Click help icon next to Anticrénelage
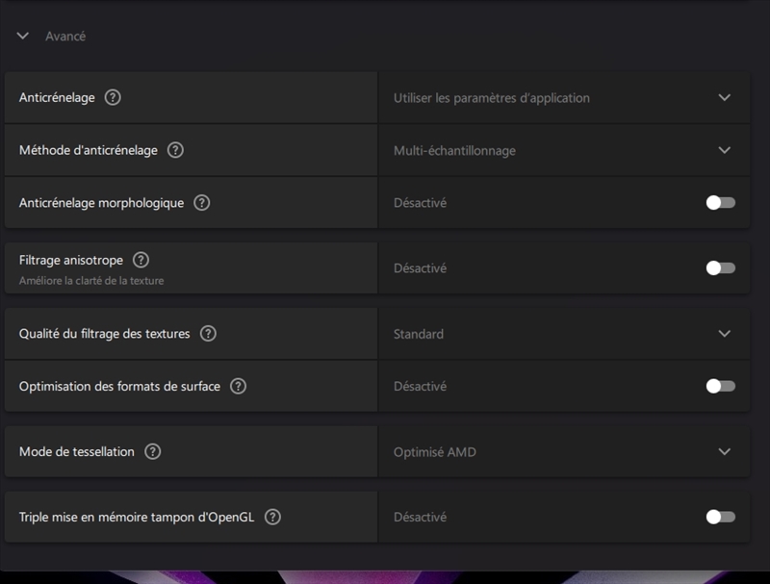The height and width of the screenshot is (584, 770). 113,97
